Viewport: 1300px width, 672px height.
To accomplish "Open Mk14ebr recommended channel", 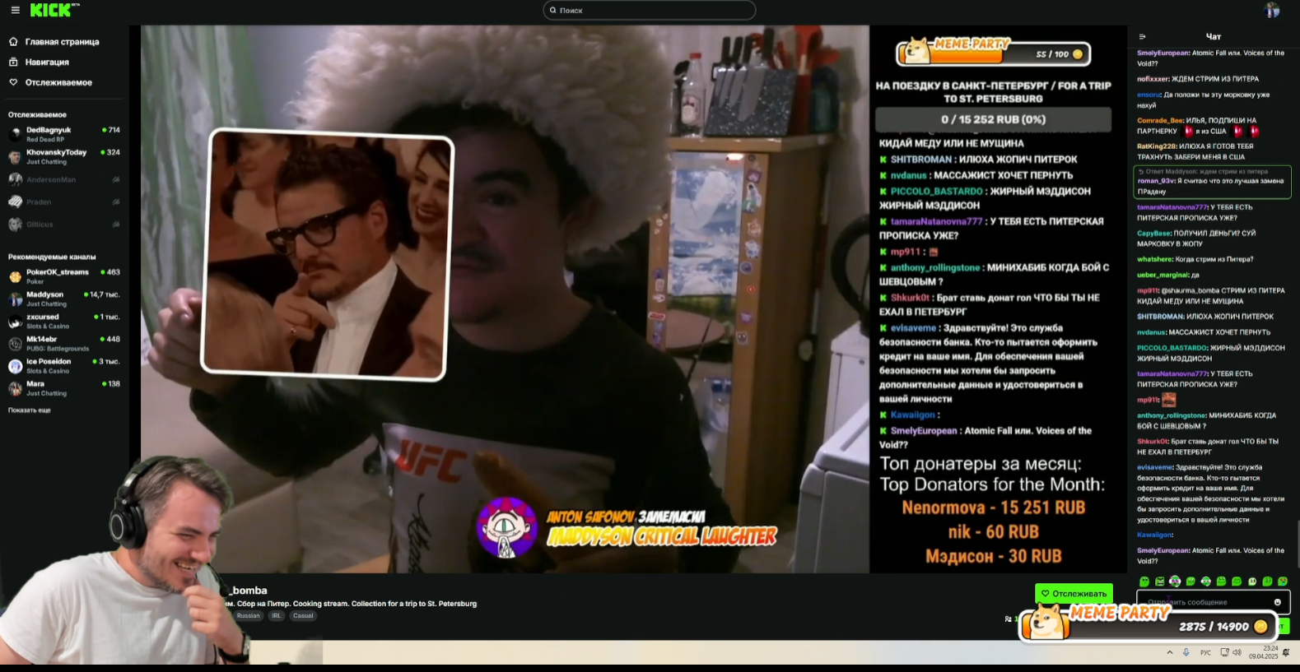I will coord(64,343).
